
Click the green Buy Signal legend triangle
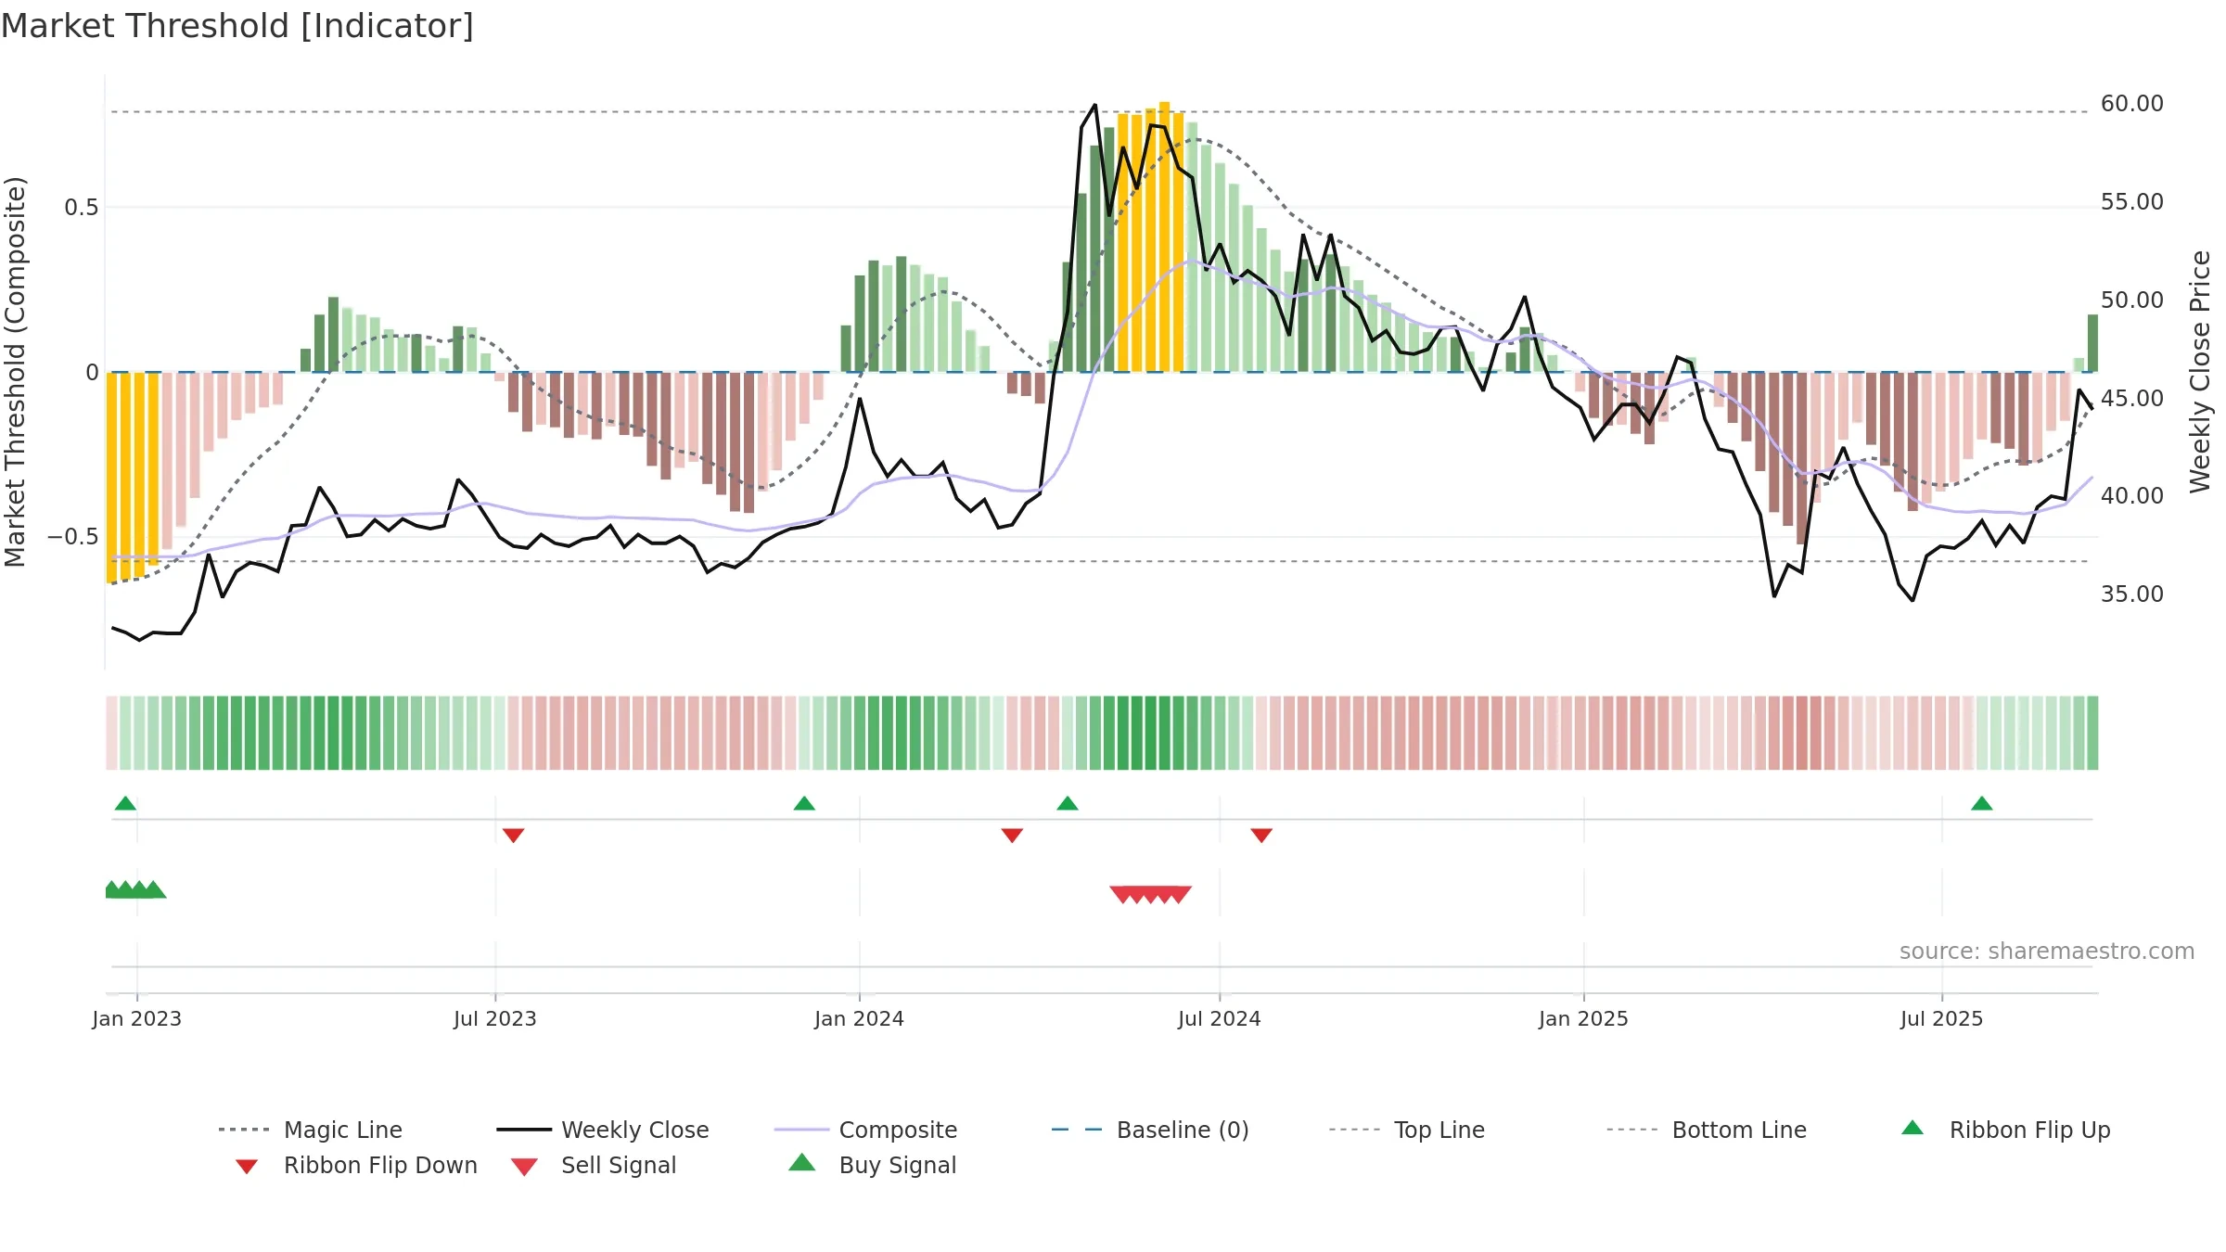802,1162
